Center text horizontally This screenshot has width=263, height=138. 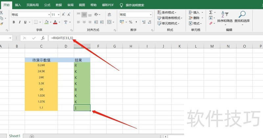coord(84,22)
